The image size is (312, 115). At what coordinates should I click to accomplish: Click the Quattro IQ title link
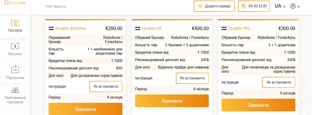pos(152,28)
